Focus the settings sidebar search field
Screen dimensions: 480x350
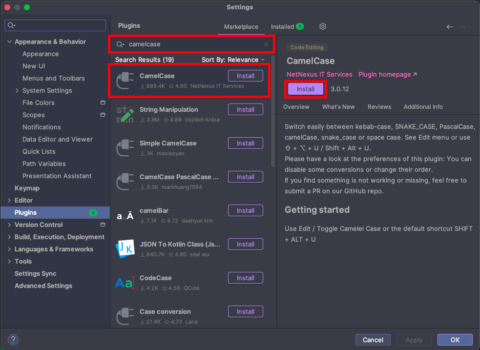[x=55, y=25]
